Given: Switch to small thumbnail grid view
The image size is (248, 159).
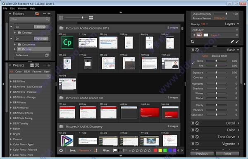Looking at the screenshot, I should click(61, 17).
